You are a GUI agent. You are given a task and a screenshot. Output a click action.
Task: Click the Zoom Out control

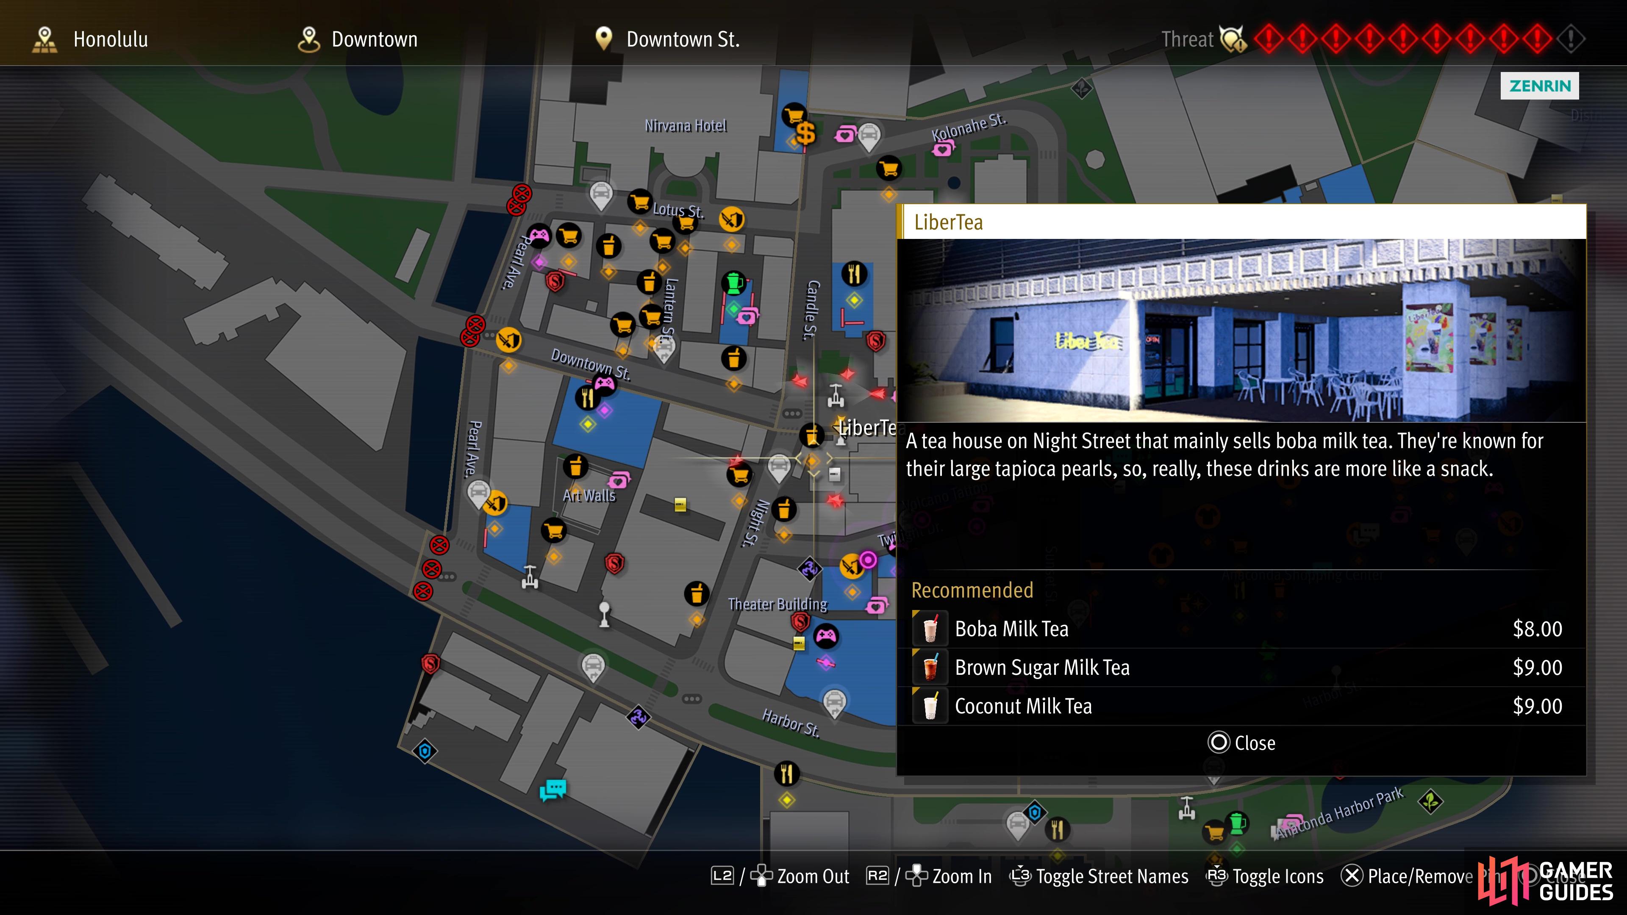click(x=780, y=876)
